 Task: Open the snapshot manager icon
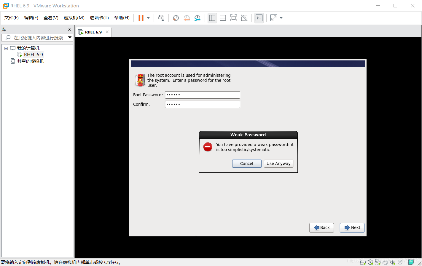pyautogui.click(x=197, y=18)
